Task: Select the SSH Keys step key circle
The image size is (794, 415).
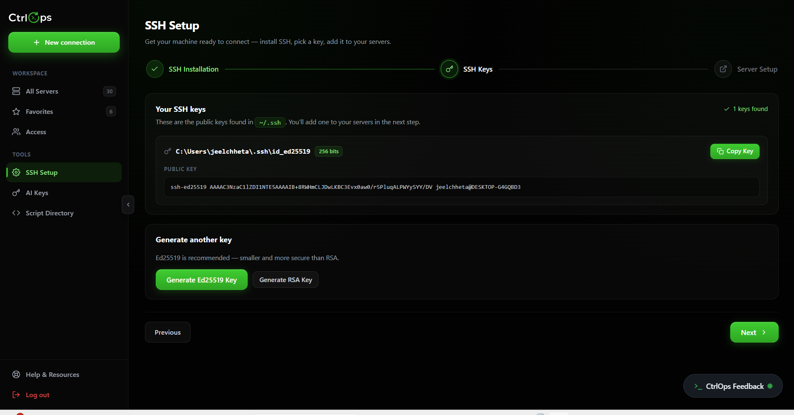Action: 449,69
